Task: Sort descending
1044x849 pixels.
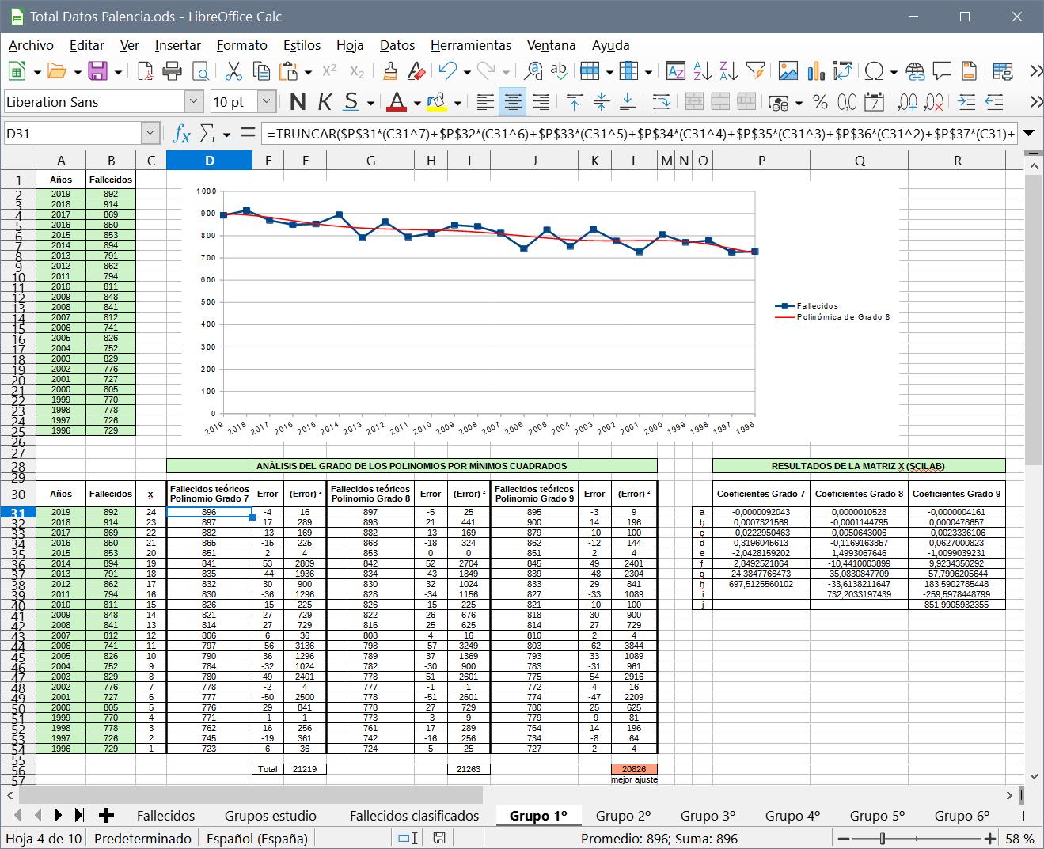Action: tap(729, 72)
